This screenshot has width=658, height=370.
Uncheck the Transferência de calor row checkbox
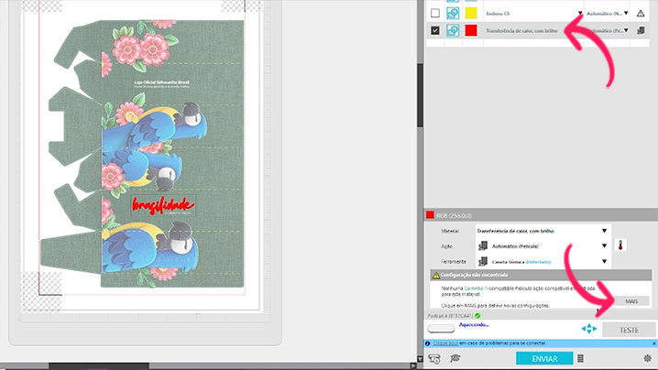pyautogui.click(x=435, y=30)
